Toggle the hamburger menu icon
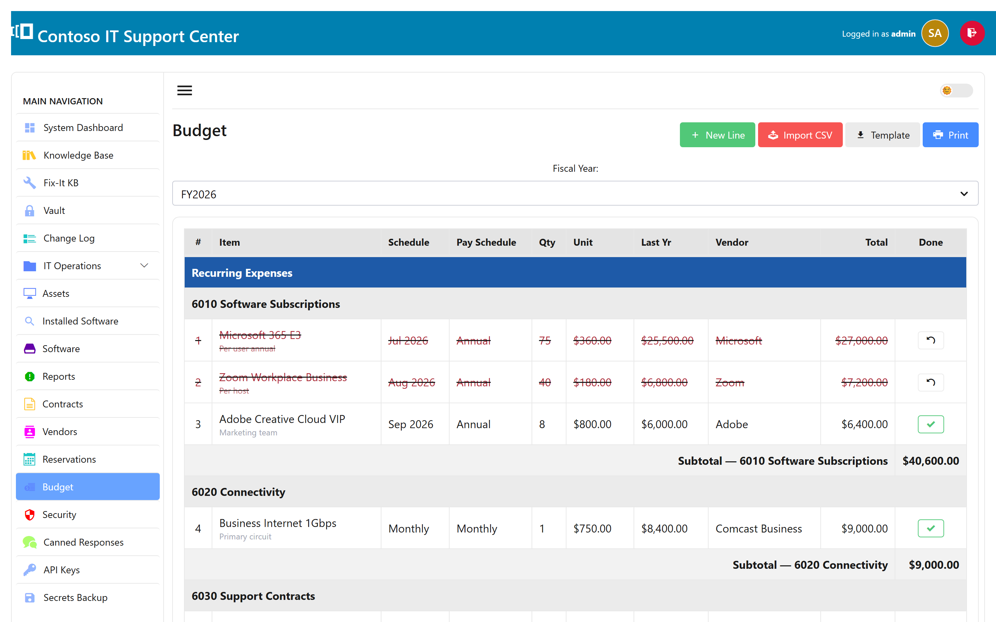Viewport: 996px width, 622px height. click(184, 91)
